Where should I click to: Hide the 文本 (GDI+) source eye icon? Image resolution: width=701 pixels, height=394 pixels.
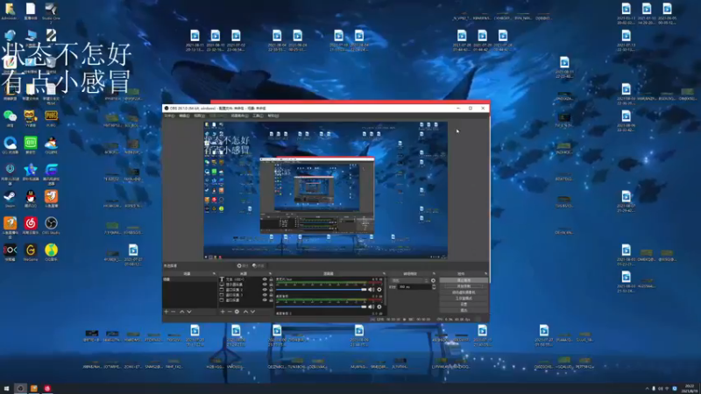[x=265, y=279]
